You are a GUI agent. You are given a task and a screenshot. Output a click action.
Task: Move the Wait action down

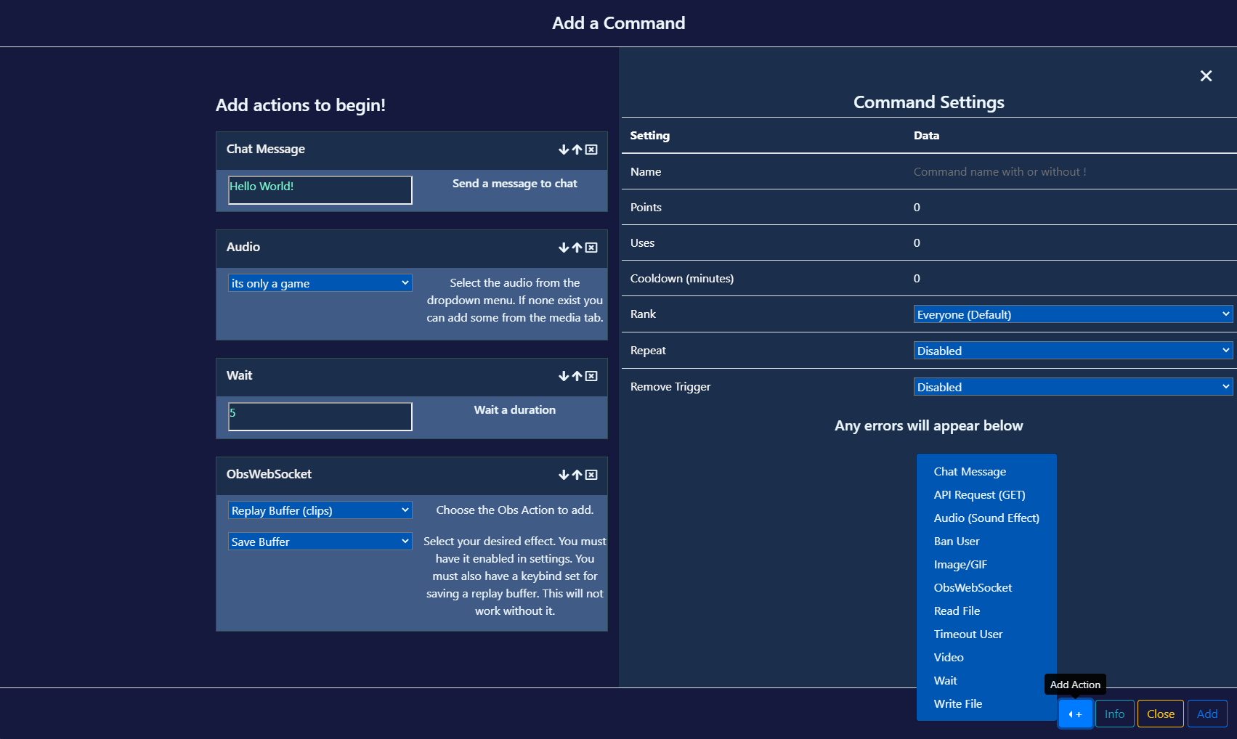[x=564, y=376]
